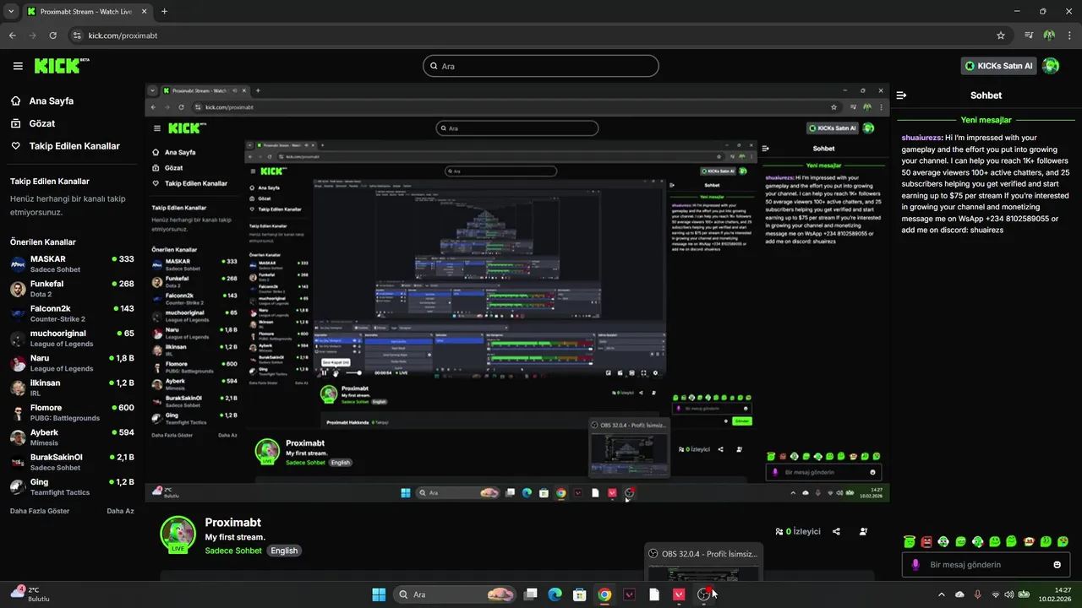1082x608 pixels.
Task: Open Task View in the taskbar
Action: click(531, 594)
